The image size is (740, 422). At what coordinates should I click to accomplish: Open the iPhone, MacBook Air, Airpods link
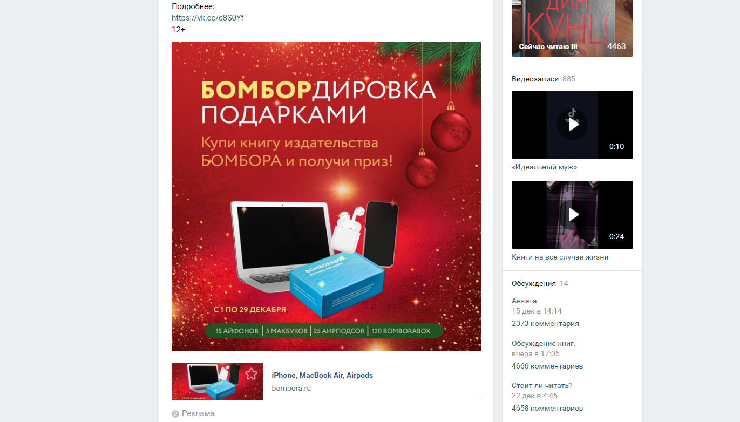[x=322, y=375]
